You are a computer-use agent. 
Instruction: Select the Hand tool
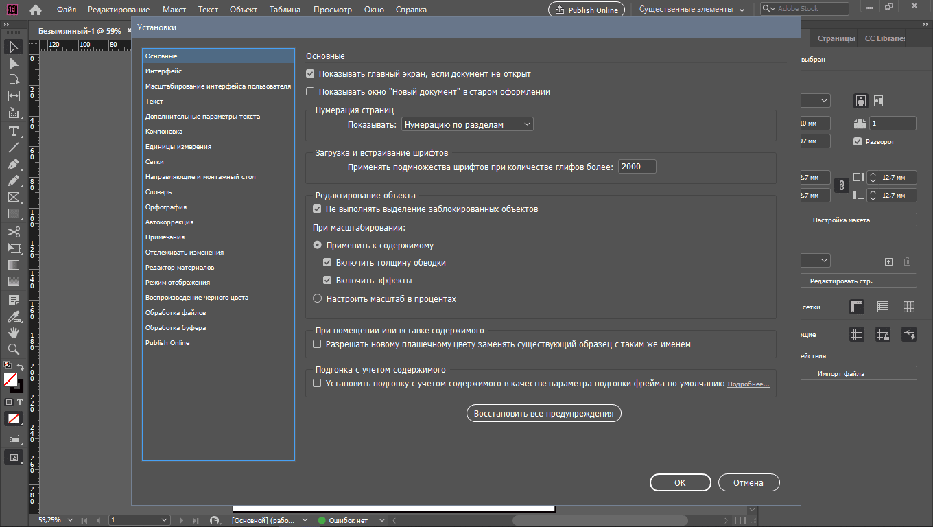(14, 332)
